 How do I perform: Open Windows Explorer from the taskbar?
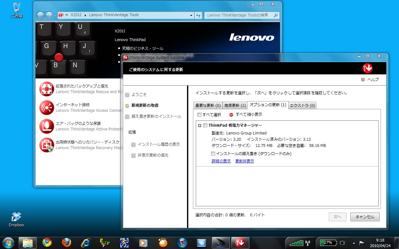[28, 242]
